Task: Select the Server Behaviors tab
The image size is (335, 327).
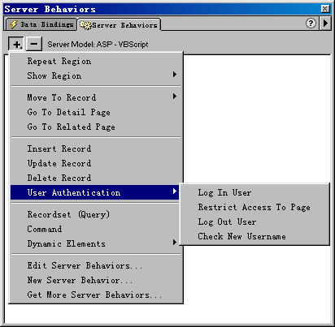Action: pyautogui.click(x=119, y=25)
